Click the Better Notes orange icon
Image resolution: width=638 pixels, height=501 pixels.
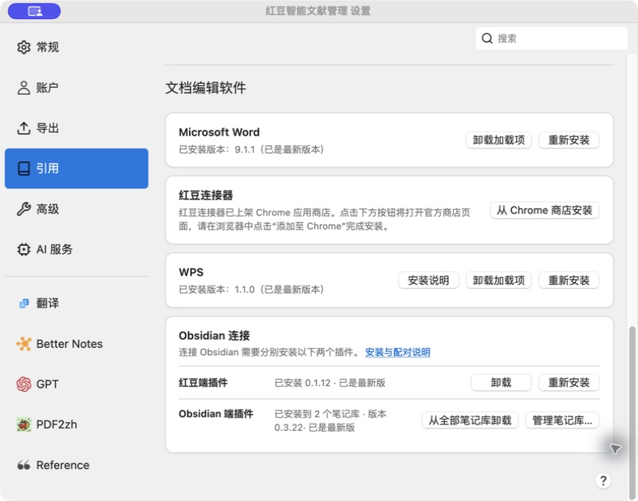click(x=24, y=344)
